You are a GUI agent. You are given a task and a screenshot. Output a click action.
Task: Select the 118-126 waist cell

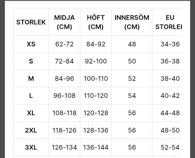(64, 130)
